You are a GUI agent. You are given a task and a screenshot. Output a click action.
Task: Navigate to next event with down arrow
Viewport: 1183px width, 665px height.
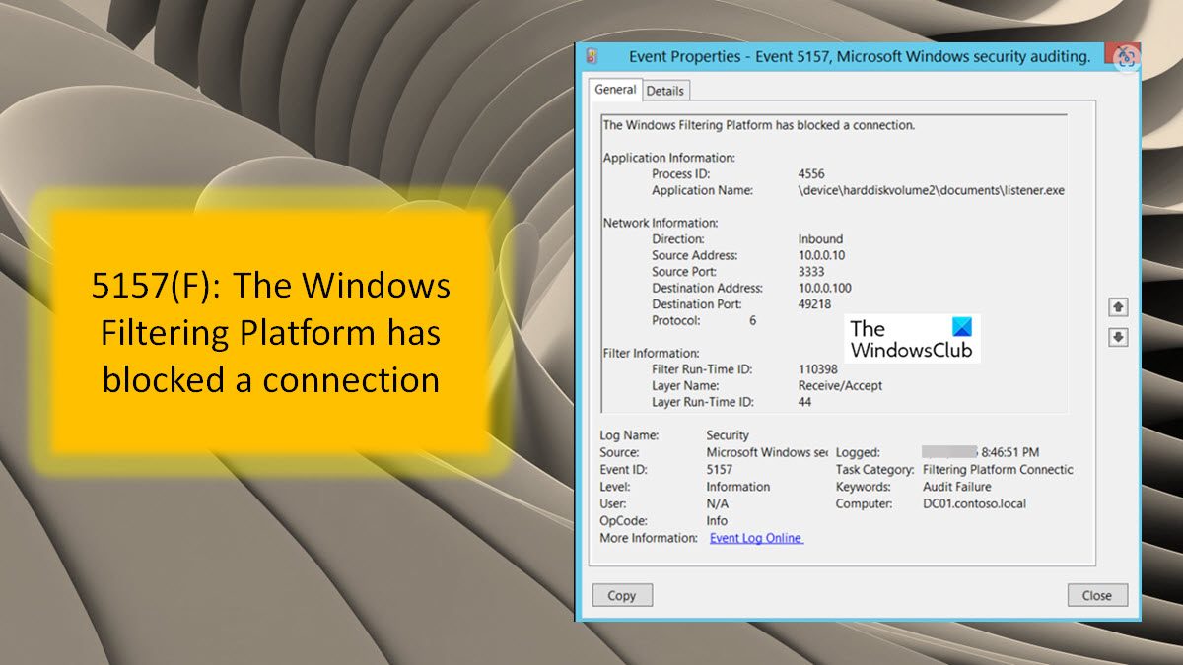(x=1118, y=337)
